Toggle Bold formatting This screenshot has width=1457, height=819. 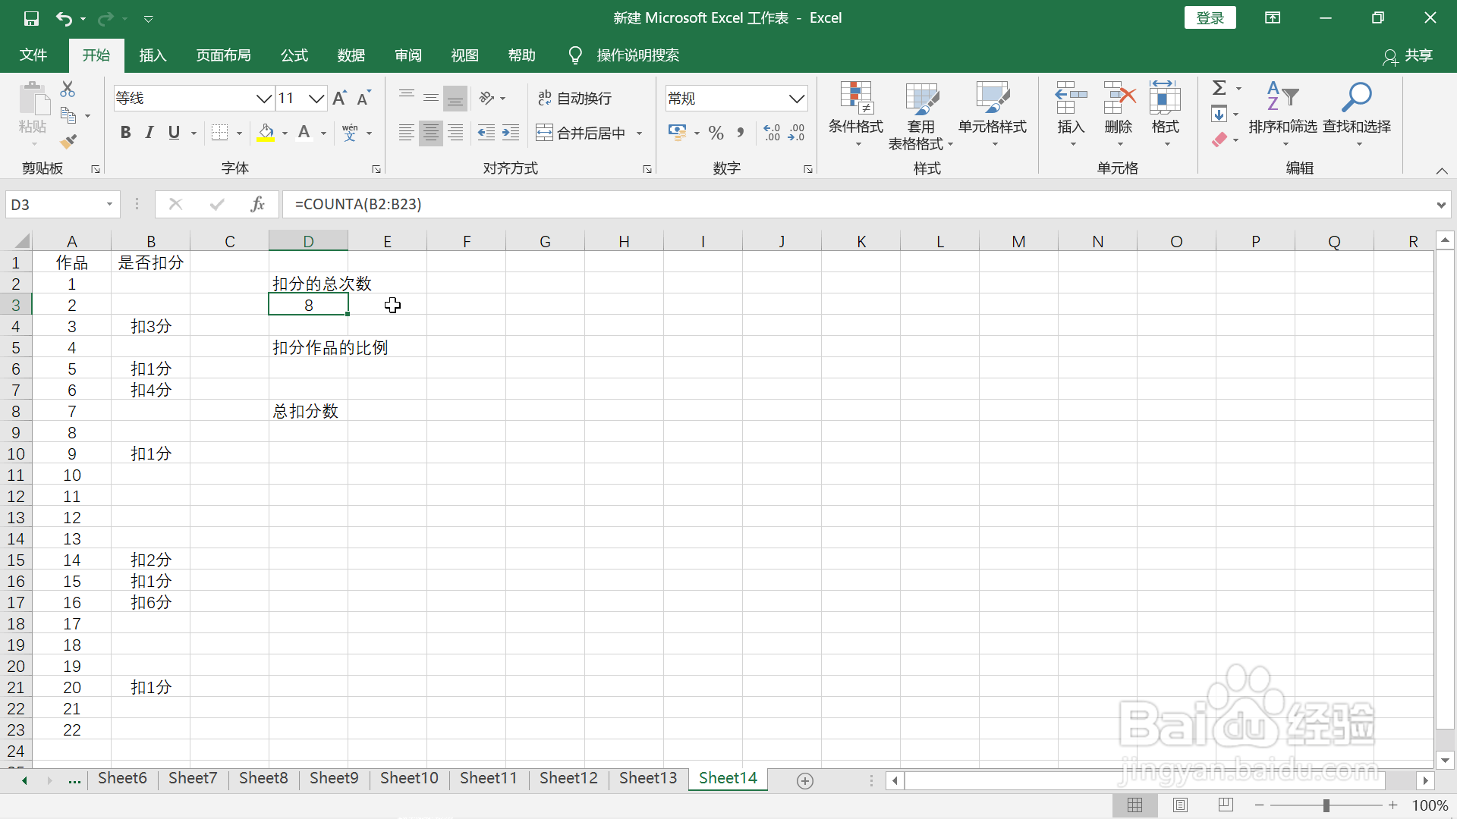[x=125, y=133]
